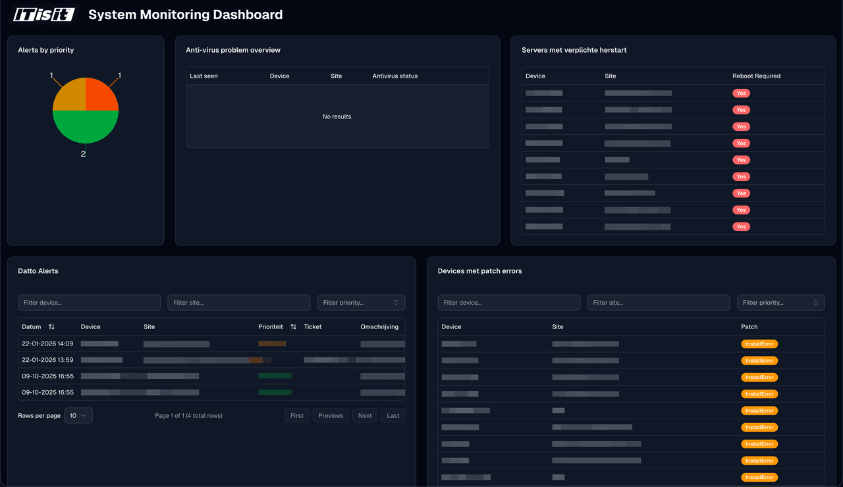Click the orange-red pie chart segment
843x487 pixels.
point(100,95)
